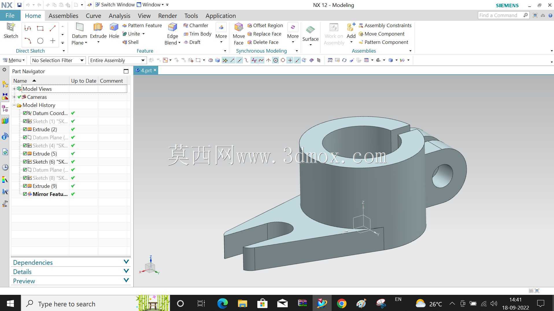Click the Shell command
Screen dimensions: 554x311
click(x=130, y=42)
